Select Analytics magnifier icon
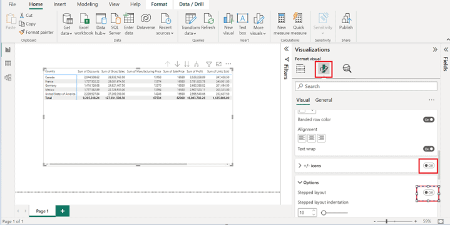The width and height of the screenshot is (450, 225). pyautogui.click(x=347, y=69)
